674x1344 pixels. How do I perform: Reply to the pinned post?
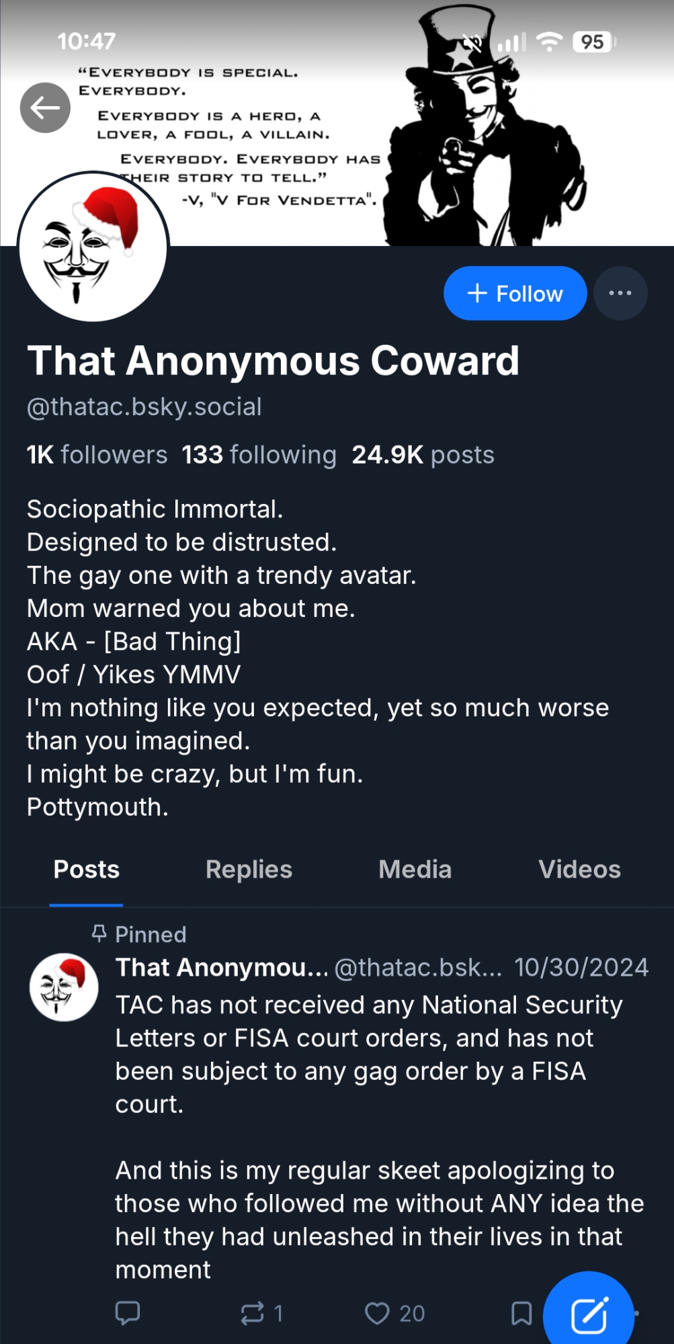click(x=128, y=1312)
